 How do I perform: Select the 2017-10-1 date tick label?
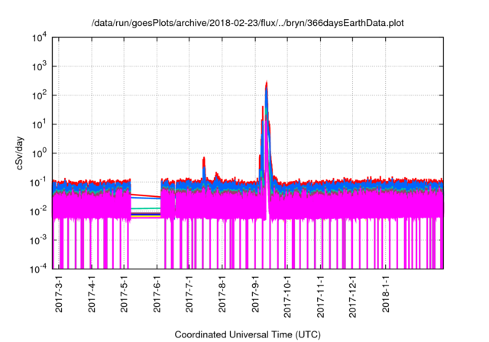point(287,296)
